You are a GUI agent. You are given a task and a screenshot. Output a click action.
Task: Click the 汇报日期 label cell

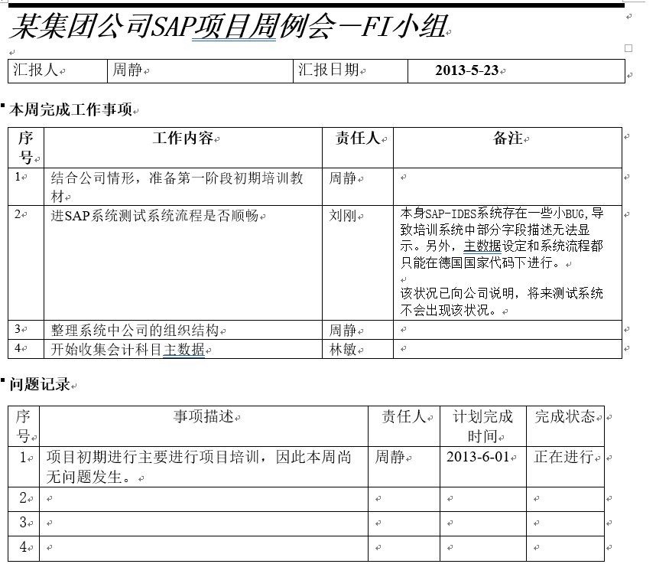pos(350,71)
